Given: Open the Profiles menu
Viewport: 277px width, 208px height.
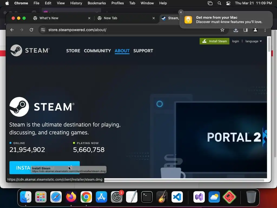Looking at the screenshot, I should pyautogui.click(x=117, y=3).
